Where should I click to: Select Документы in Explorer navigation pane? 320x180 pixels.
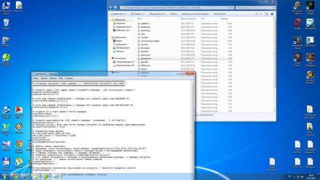121,44
